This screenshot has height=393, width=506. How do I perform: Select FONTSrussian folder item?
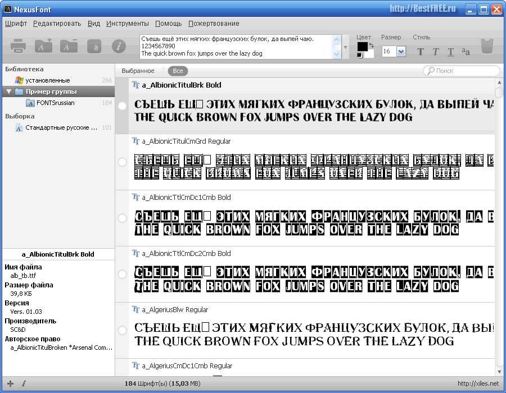(x=58, y=103)
